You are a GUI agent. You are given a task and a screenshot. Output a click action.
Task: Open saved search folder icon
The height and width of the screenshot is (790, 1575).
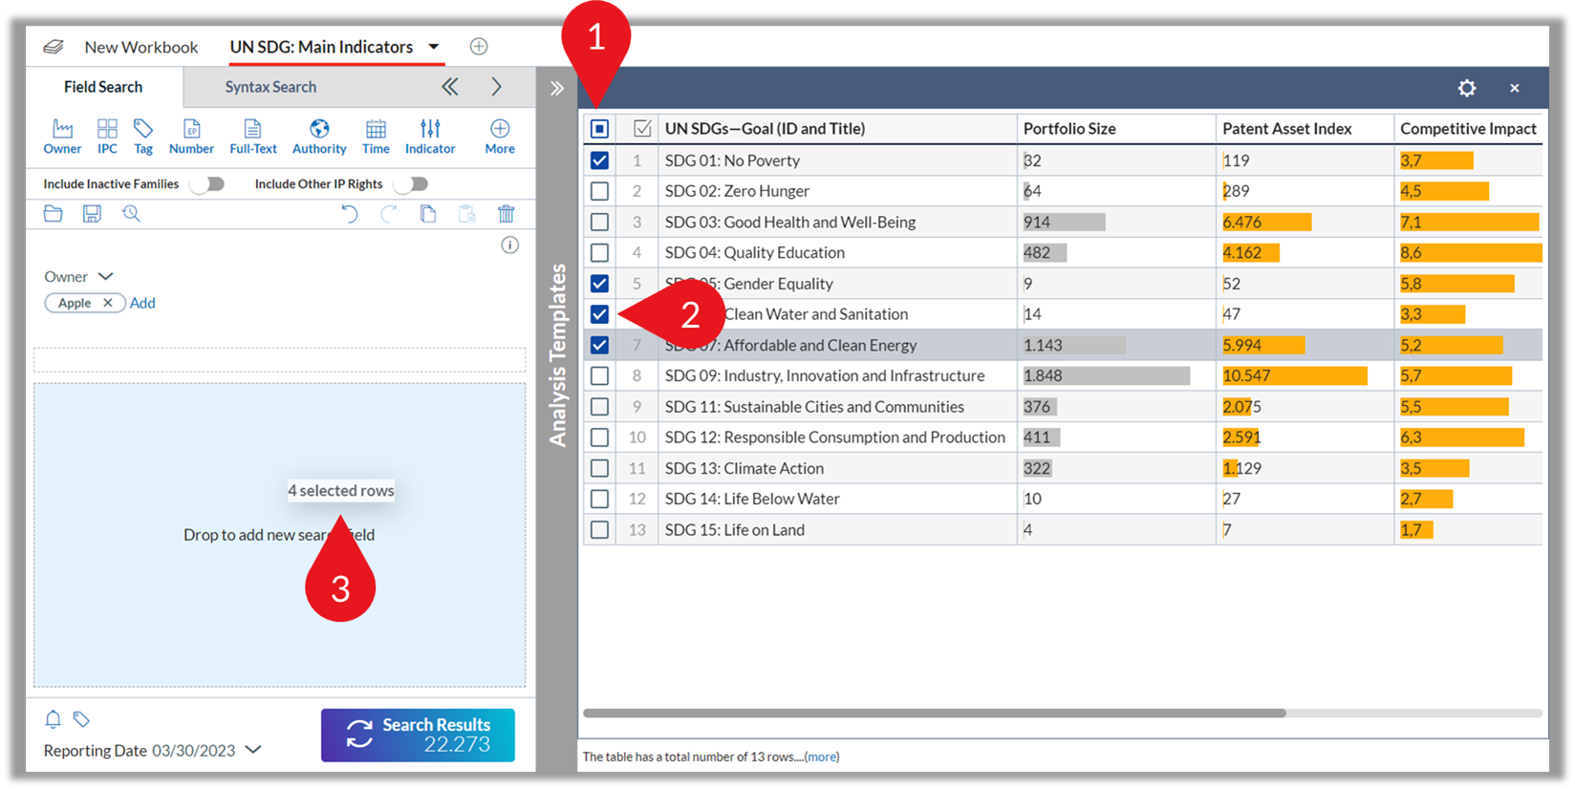click(54, 214)
